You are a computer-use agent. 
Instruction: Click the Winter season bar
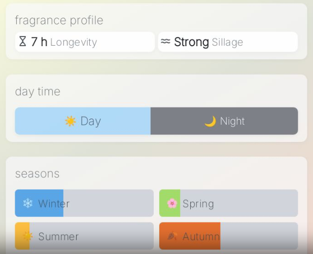point(84,203)
